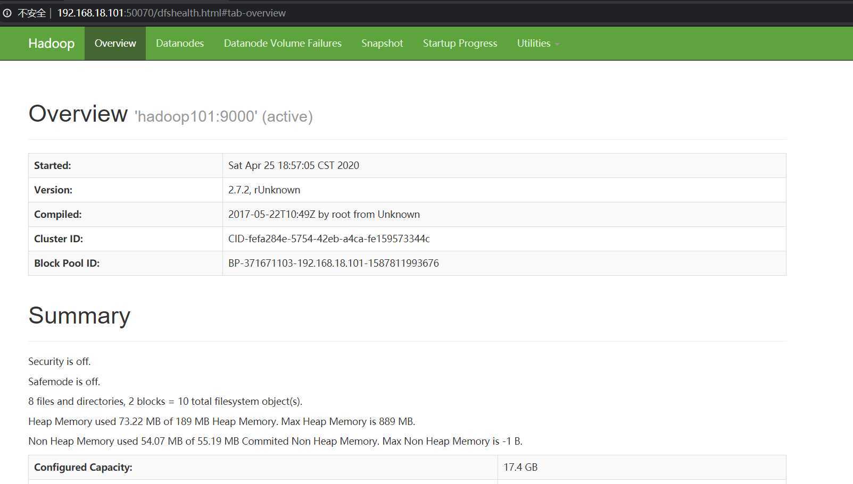Image resolution: width=853 pixels, height=484 pixels.
Task: Select compiled value 2017-05-22T10:49Z by root
Action: click(324, 214)
